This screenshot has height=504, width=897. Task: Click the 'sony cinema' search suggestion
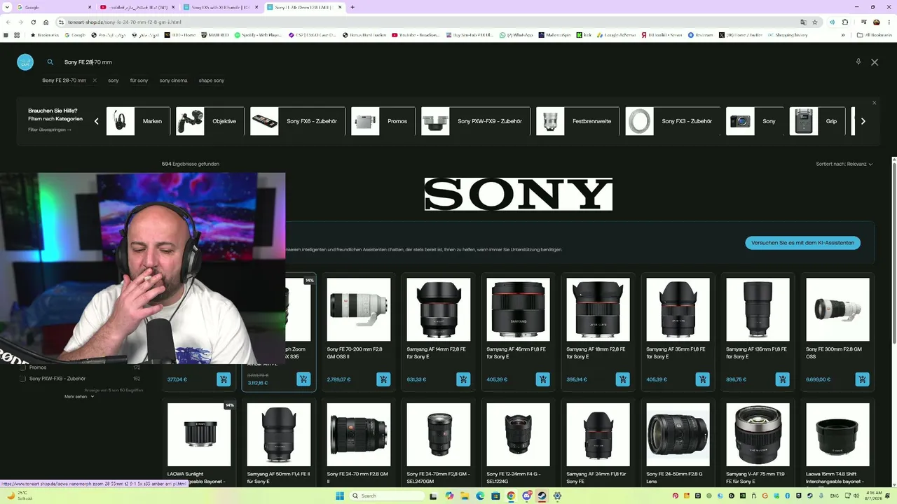pos(173,80)
